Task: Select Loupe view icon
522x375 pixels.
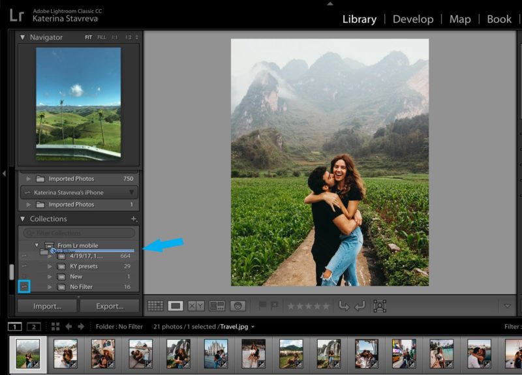Action: pos(176,305)
